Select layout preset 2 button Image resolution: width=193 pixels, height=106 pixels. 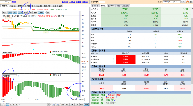point(5,104)
